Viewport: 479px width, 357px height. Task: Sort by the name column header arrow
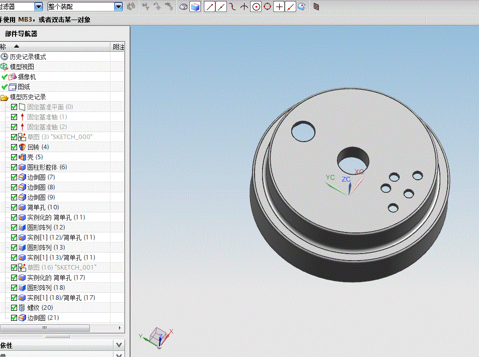point(17,46)
